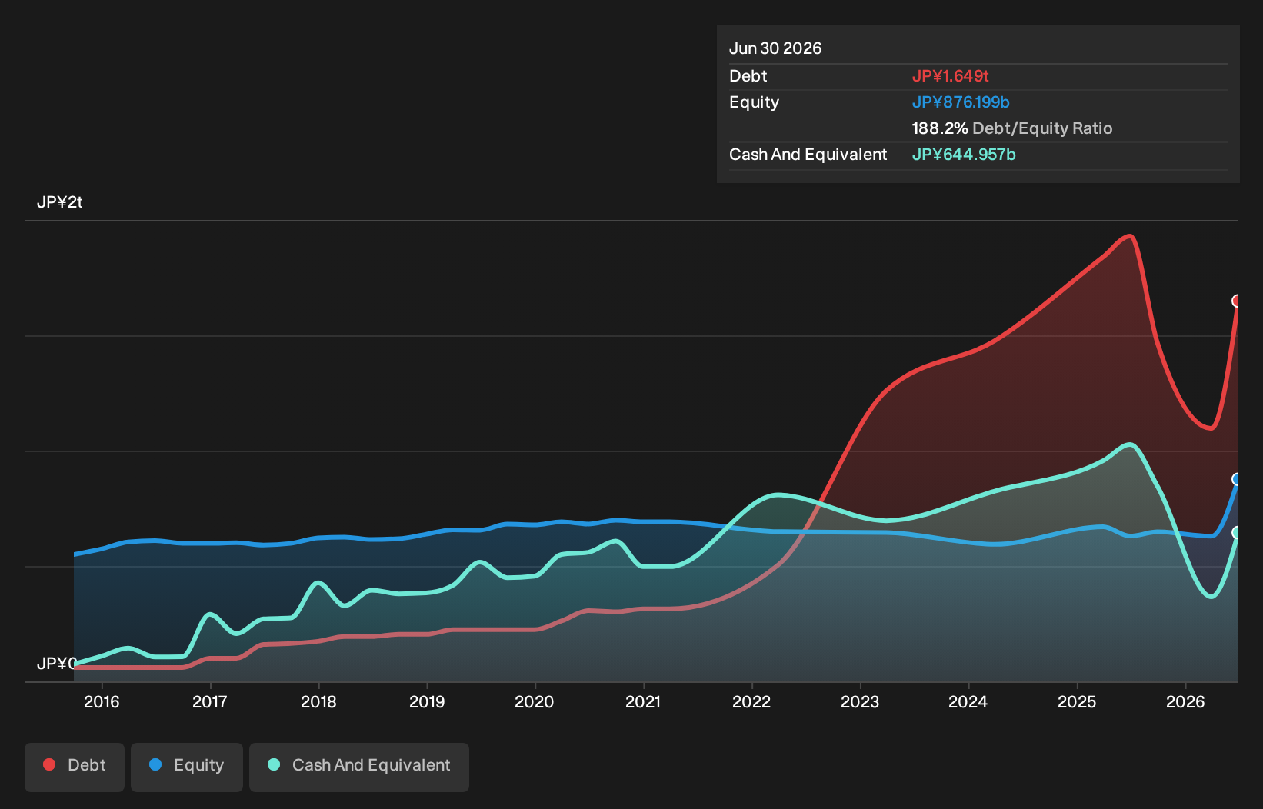Click the 2022 year label
This screenshot has height=809, width=1263.
pos(751,702)
